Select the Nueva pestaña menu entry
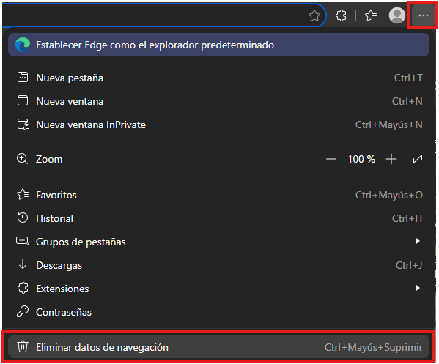The height and width of the screenshot is (364, 439). point(218,78)
